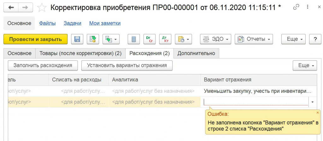Select second row Аналитика cell
Image resolution: width=323 pixels, height=141 pixels.
click(155, 102)
